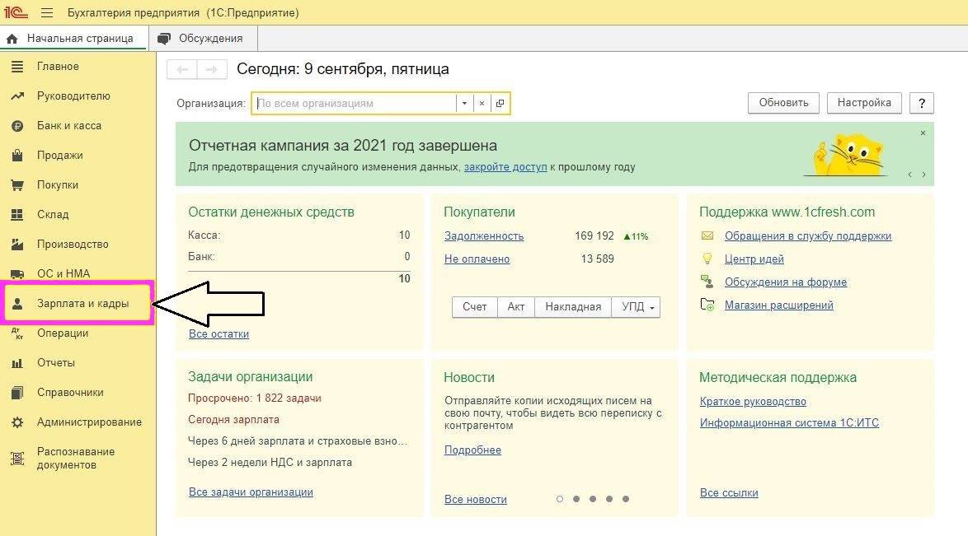Open the Не оплачено link
Viewport: 968px width, 536px height.
(x=477, y=259)
